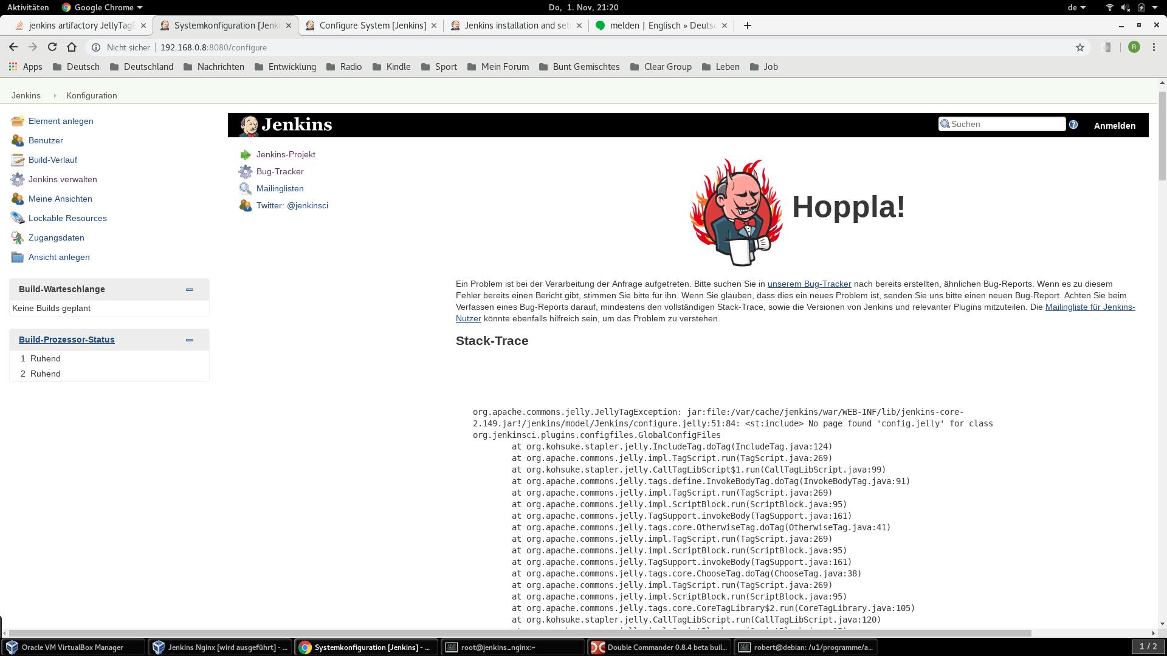Screen dimensions: 1167x656
Task: Click the Zugangsdaten keys icon
Action: (18, 238)
